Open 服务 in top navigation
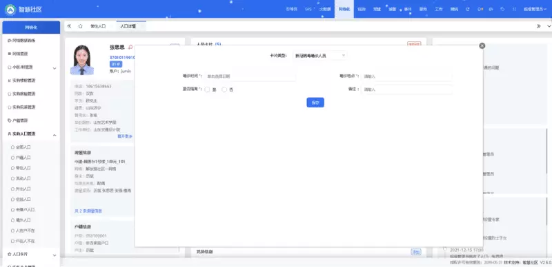The height and width of the screenshot is (267, 552). point(423,10)
